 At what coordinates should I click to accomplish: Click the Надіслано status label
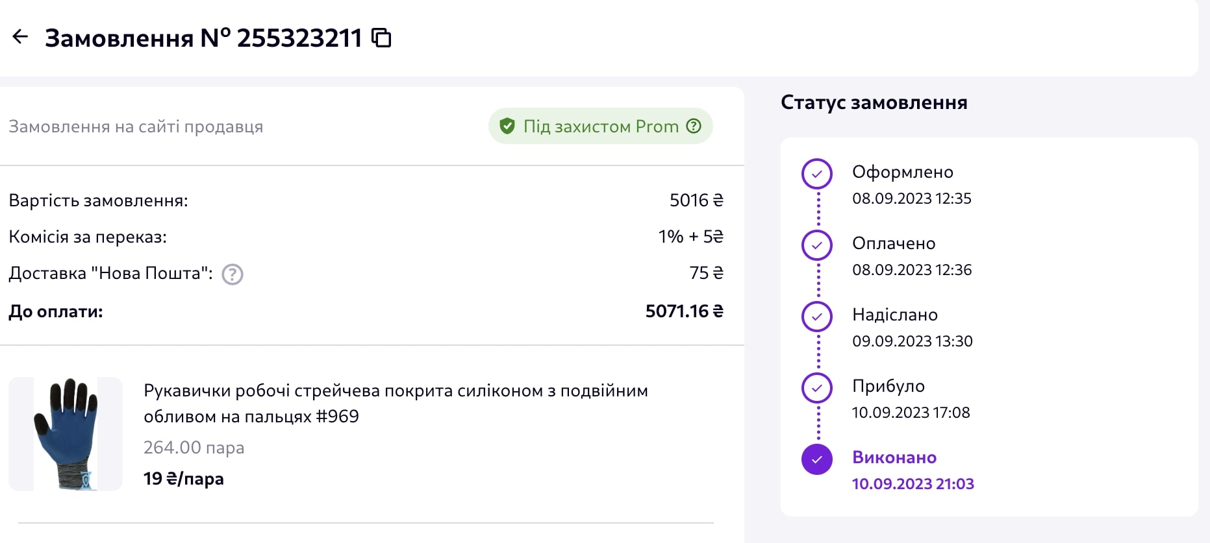tap(895, 315)
